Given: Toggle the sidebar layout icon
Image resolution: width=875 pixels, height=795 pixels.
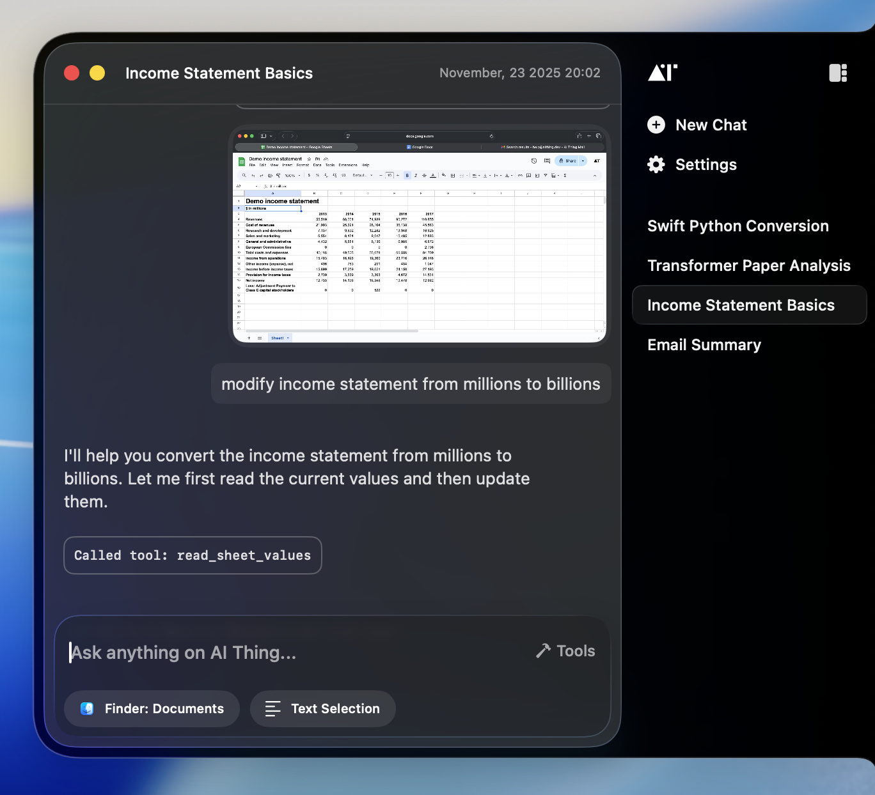Looking at the screenshot, I should tap(838, 73).
